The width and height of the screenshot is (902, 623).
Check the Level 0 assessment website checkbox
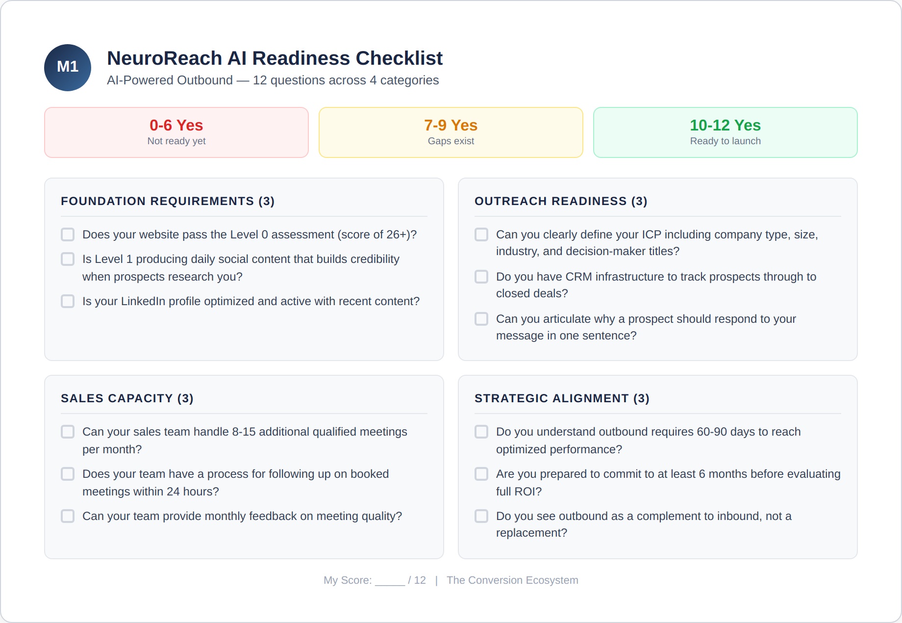pyautogui.click(x=68, y=234)
